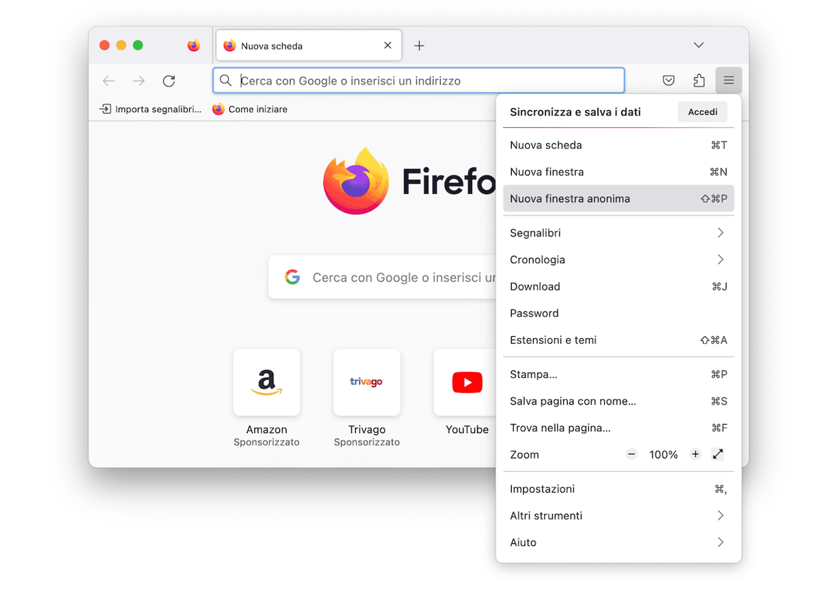Select Nuova finestra menu item
Viewport: 830px width, 604px height.
click(618, 171)
